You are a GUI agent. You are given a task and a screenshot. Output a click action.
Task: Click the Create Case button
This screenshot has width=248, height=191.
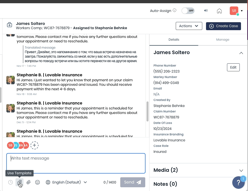click(223, 26)
